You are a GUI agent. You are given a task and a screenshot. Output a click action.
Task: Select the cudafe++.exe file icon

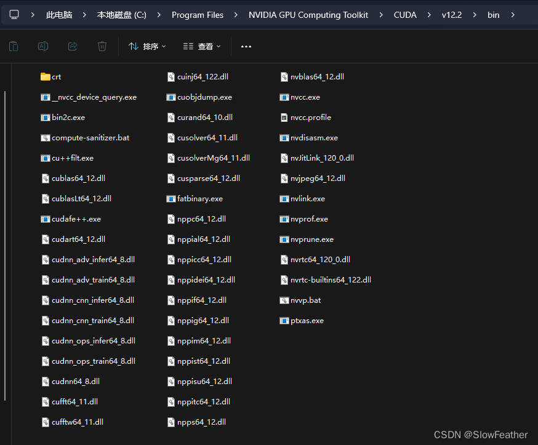[46, 219]
